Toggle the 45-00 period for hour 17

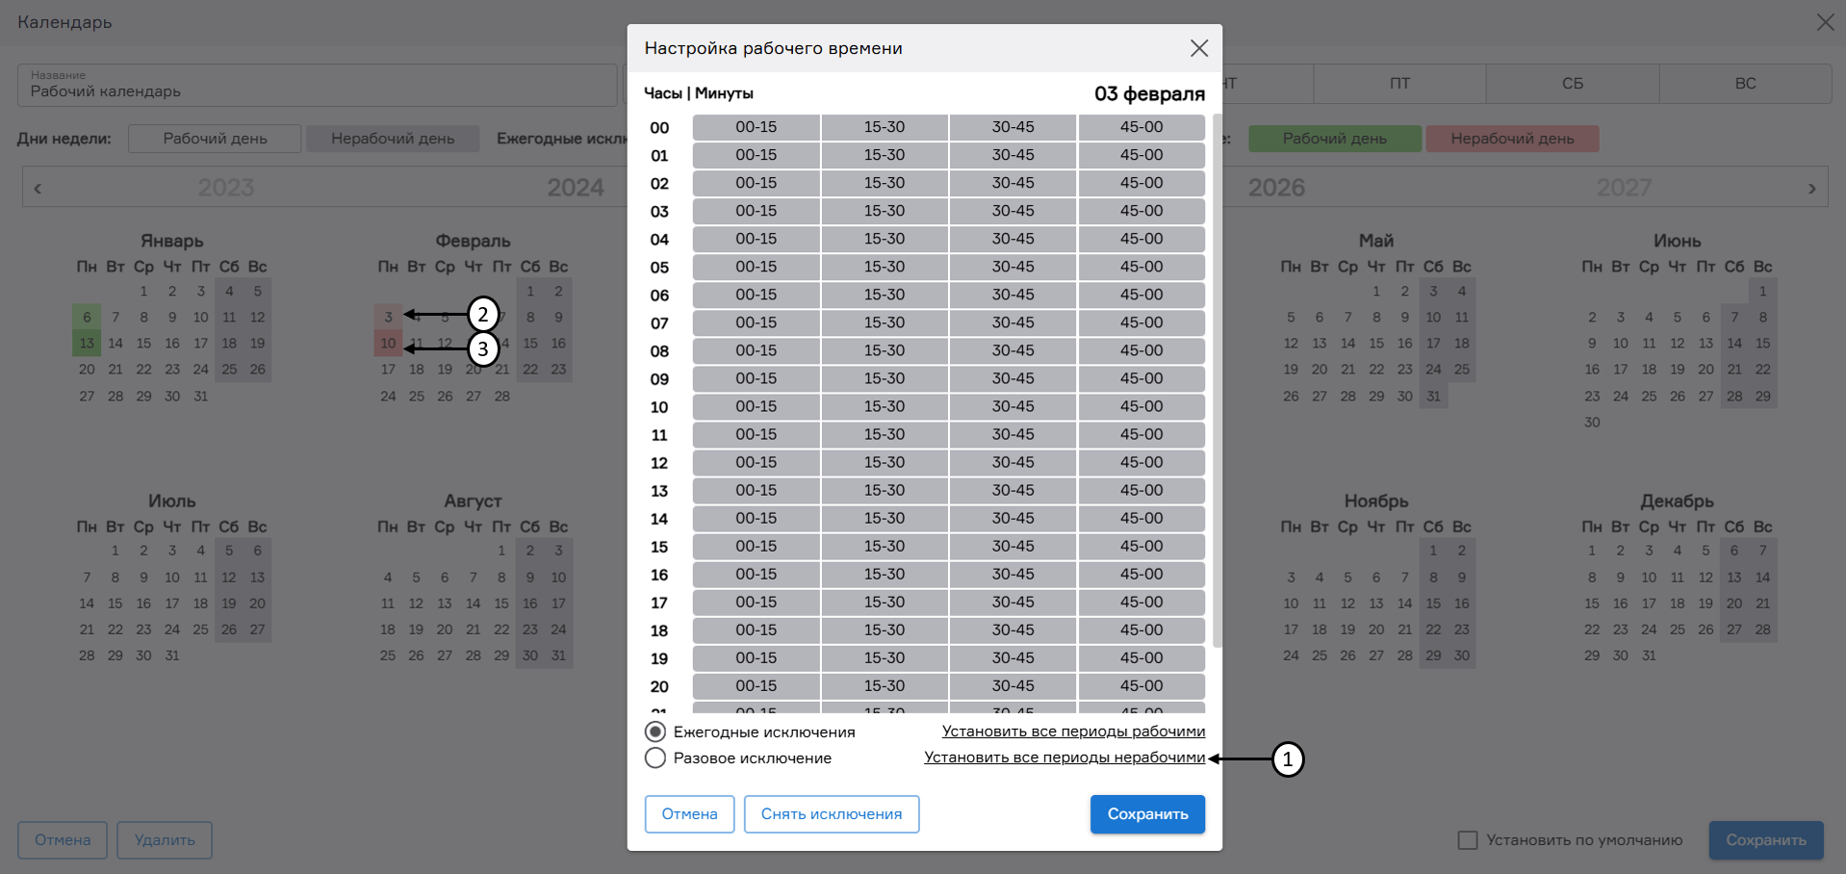pos(1141,603)
